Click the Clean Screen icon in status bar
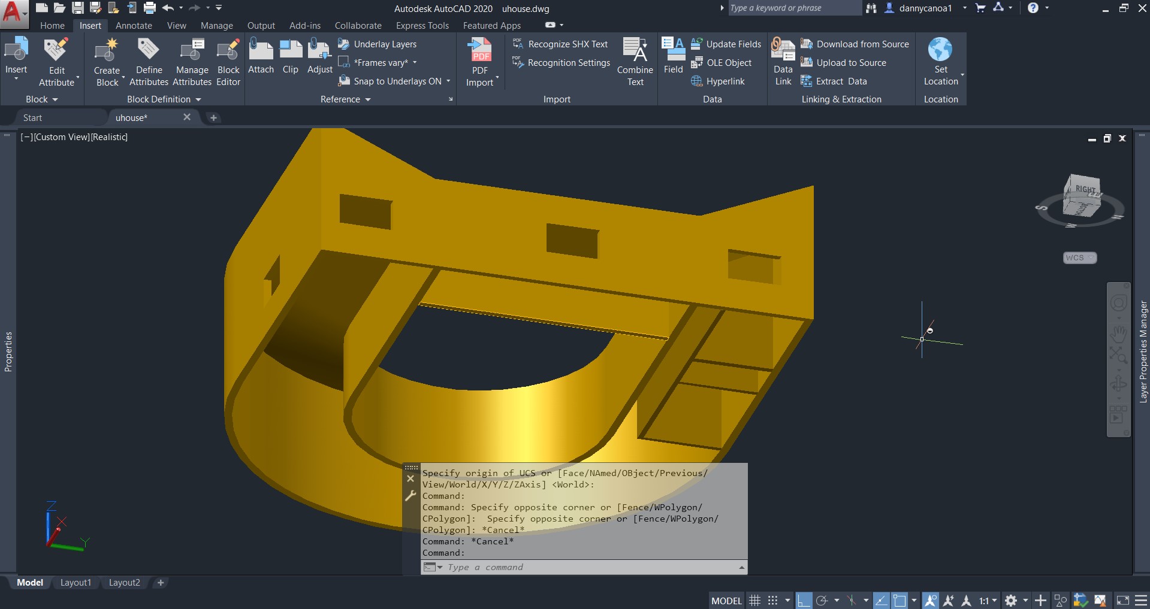1150x609 pixels. [1122, 600]
